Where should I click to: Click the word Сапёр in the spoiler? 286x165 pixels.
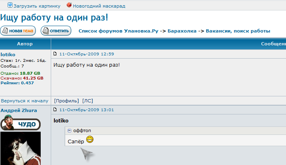tap(76, 141)
